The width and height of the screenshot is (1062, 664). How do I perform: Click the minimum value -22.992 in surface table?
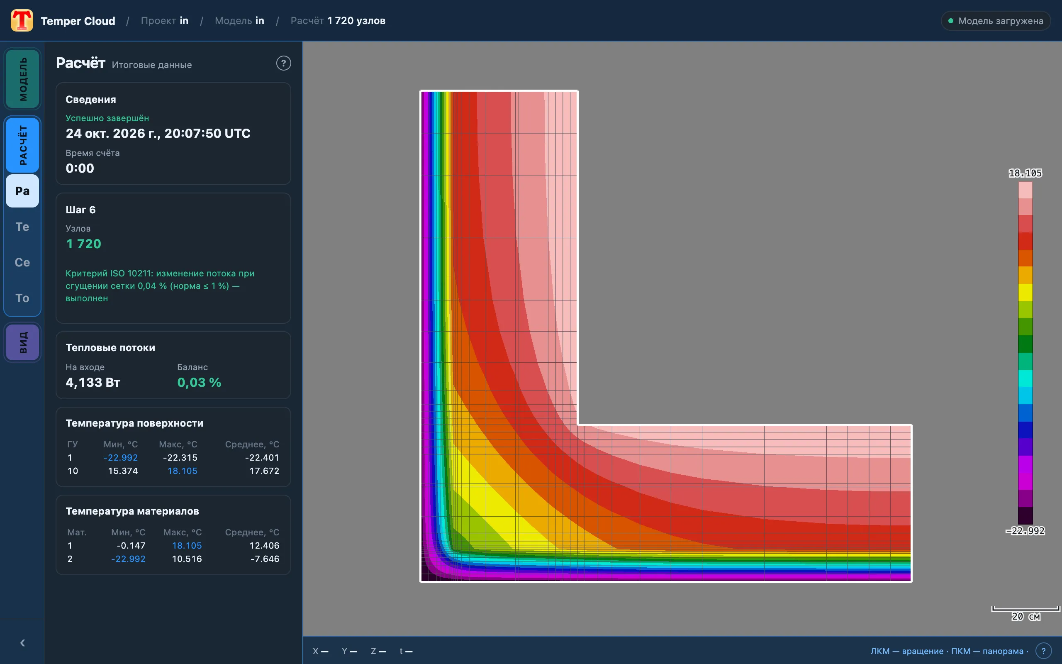[x=121, y=458]
